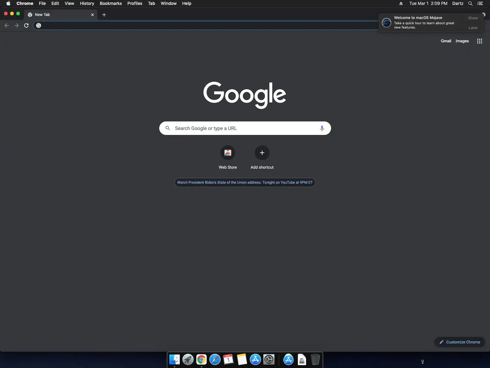The image size is (490, 368).
Task: Open the State of the Union promo link
Action: tap(245, 182)
